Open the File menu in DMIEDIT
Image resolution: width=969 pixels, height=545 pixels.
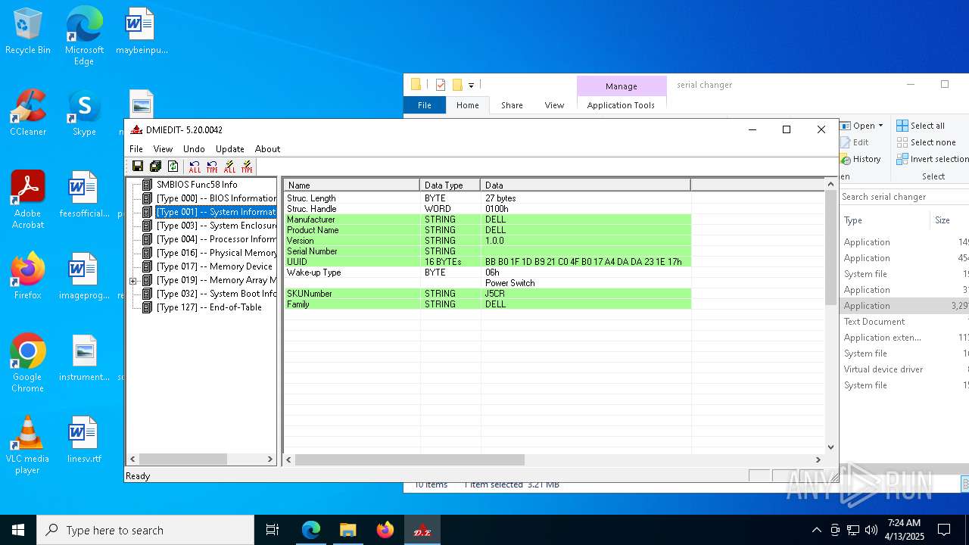click(136, 149)
